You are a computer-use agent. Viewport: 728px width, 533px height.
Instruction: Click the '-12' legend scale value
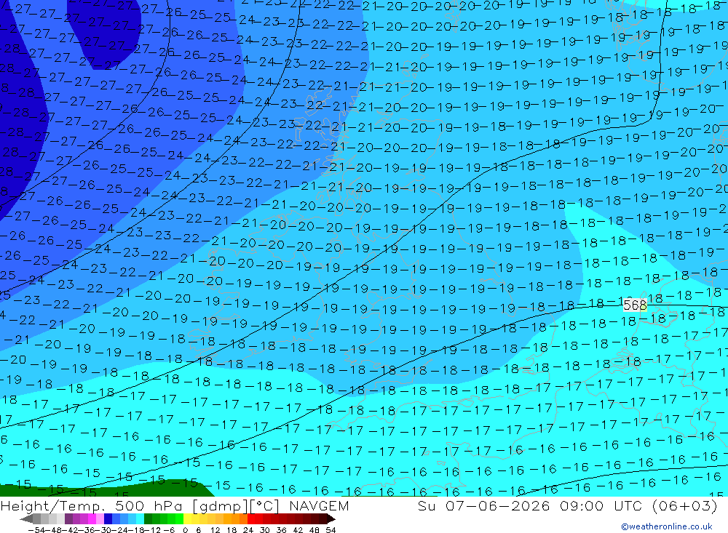point(152,530)
